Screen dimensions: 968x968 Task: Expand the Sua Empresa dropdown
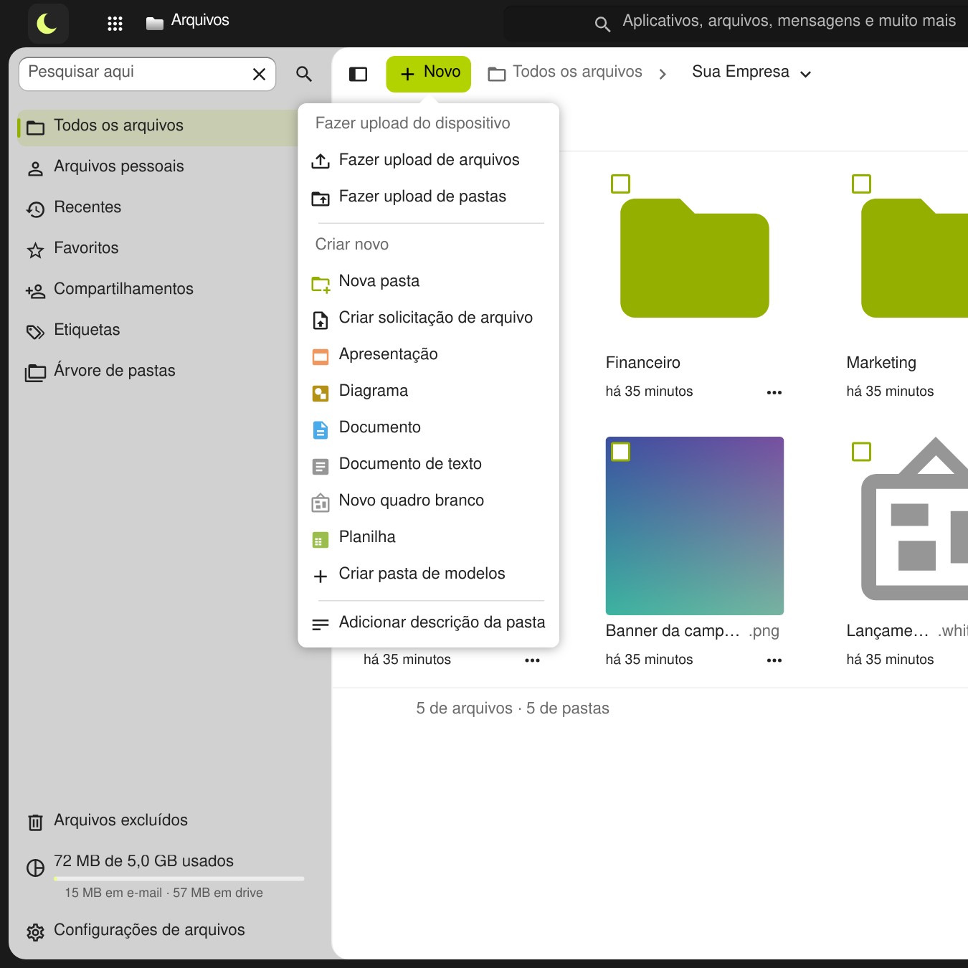(751, 72)
